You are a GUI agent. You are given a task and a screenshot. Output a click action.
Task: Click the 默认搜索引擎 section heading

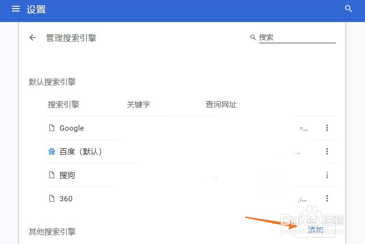[x=52, y=82]
